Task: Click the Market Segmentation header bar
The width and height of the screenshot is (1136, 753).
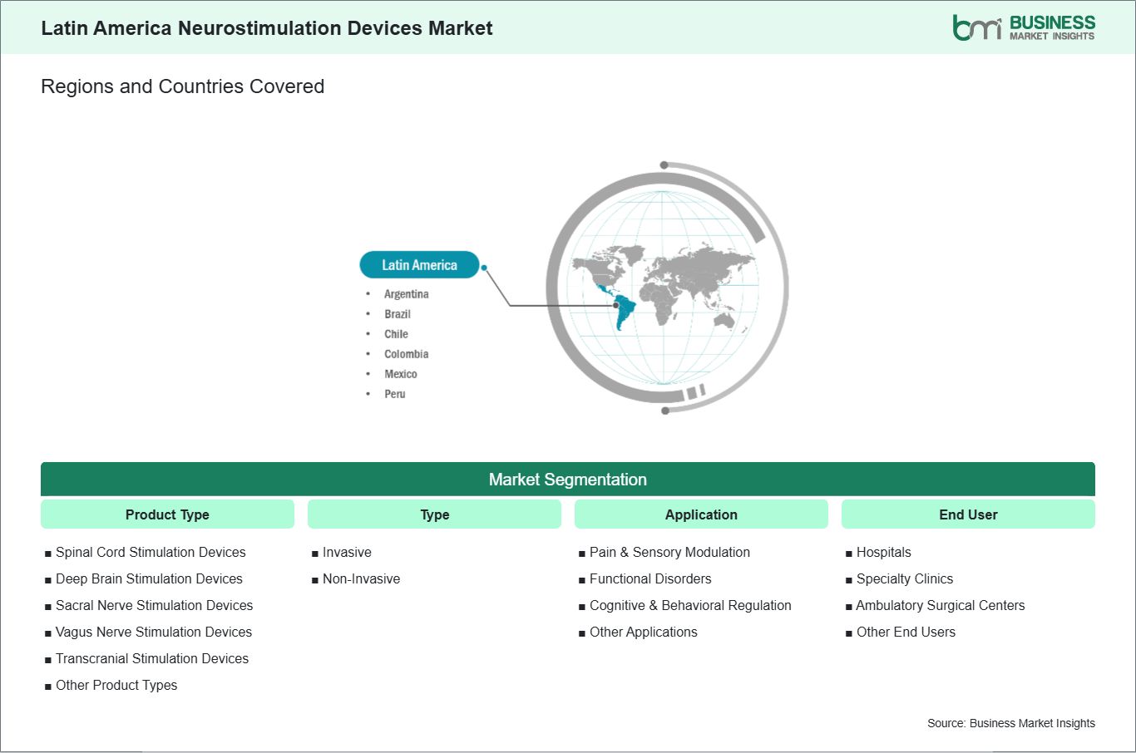Action: 568,480
